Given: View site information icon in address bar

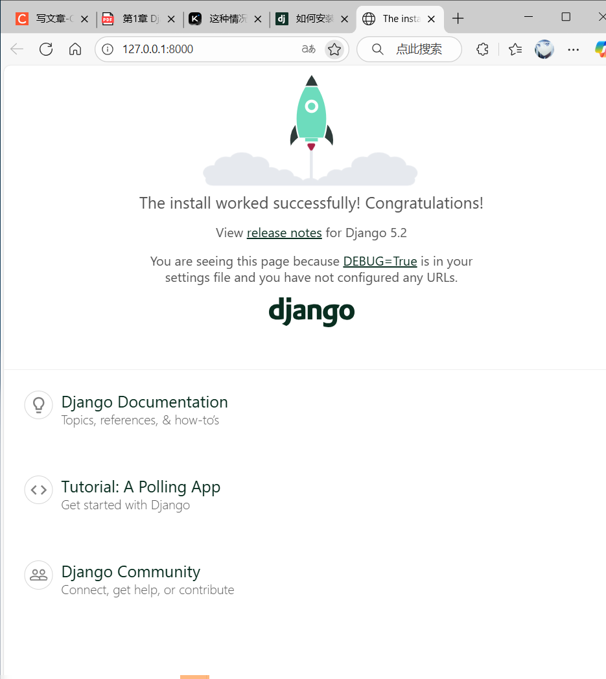Looking at the screenshot, I should (x=108, y=49).
